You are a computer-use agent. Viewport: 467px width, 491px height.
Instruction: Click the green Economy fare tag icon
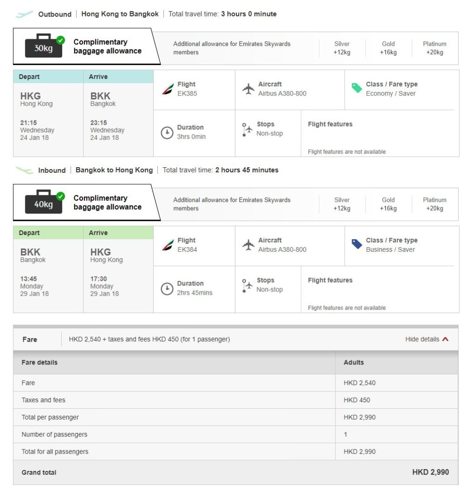357,88
